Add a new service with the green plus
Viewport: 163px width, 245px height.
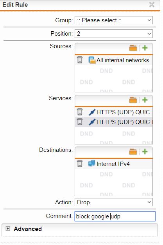[x=145, y=100]
